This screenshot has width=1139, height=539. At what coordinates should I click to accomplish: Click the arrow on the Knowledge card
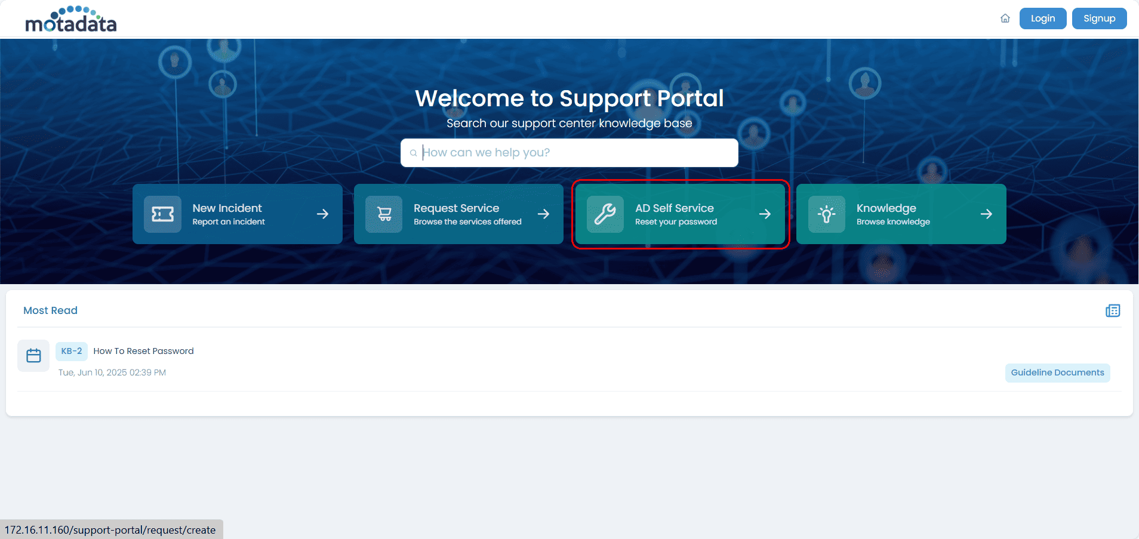(x=986, y=214)
